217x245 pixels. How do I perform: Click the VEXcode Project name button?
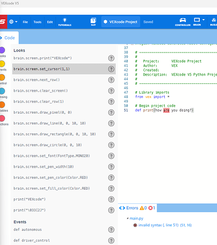coord(121,22)
